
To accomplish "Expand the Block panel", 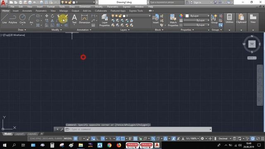I will click(159, 30).
